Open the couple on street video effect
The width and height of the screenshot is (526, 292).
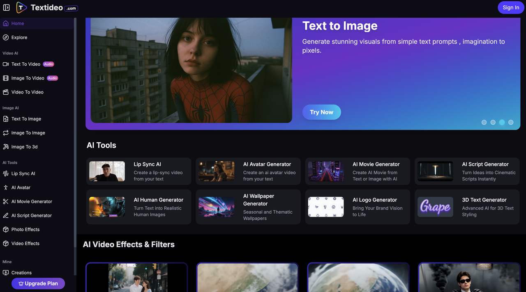coord(136,277)
